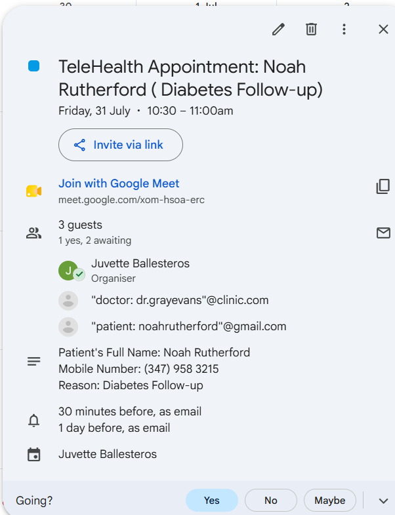
Task: Select Maybe for Going
Action: (329, 500)
